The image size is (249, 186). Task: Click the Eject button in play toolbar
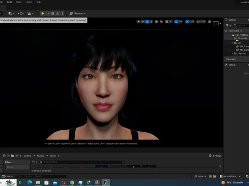point(58,13)
